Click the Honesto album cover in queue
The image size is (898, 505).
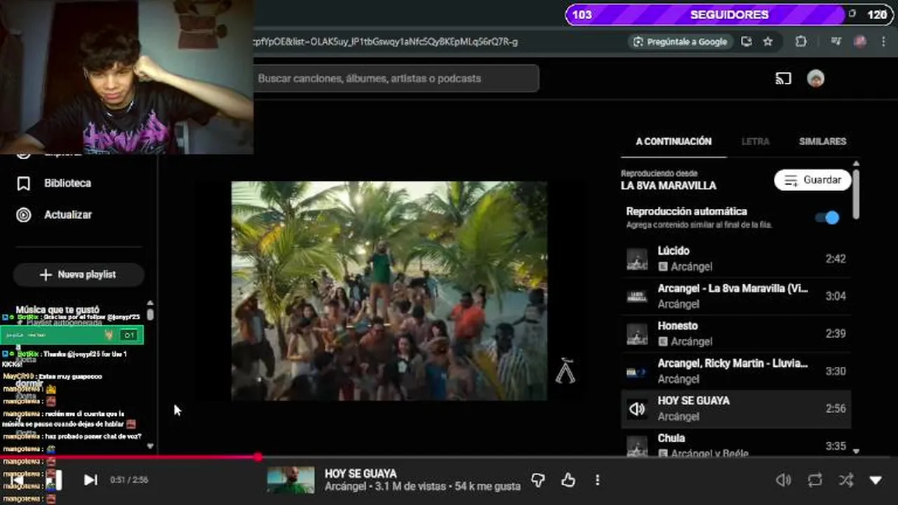[637, 334]
